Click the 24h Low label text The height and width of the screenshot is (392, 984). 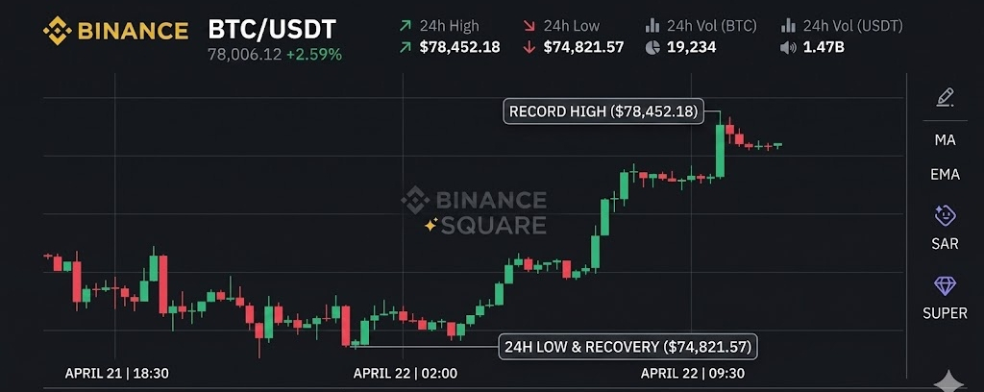pyautogui.click(x=572, y=26)
